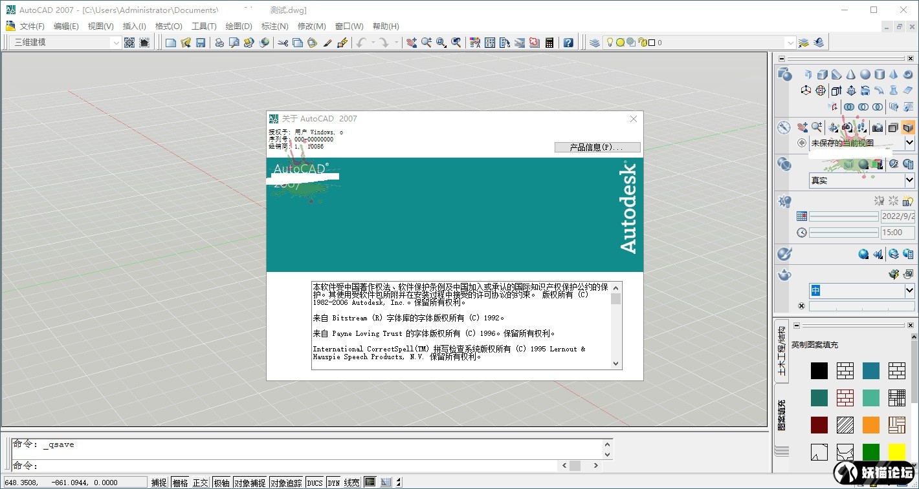Viewport: 919px width, 489px height.
Task: Select the Cylinder tool in the dashboard
Action: tap(880, 75)
